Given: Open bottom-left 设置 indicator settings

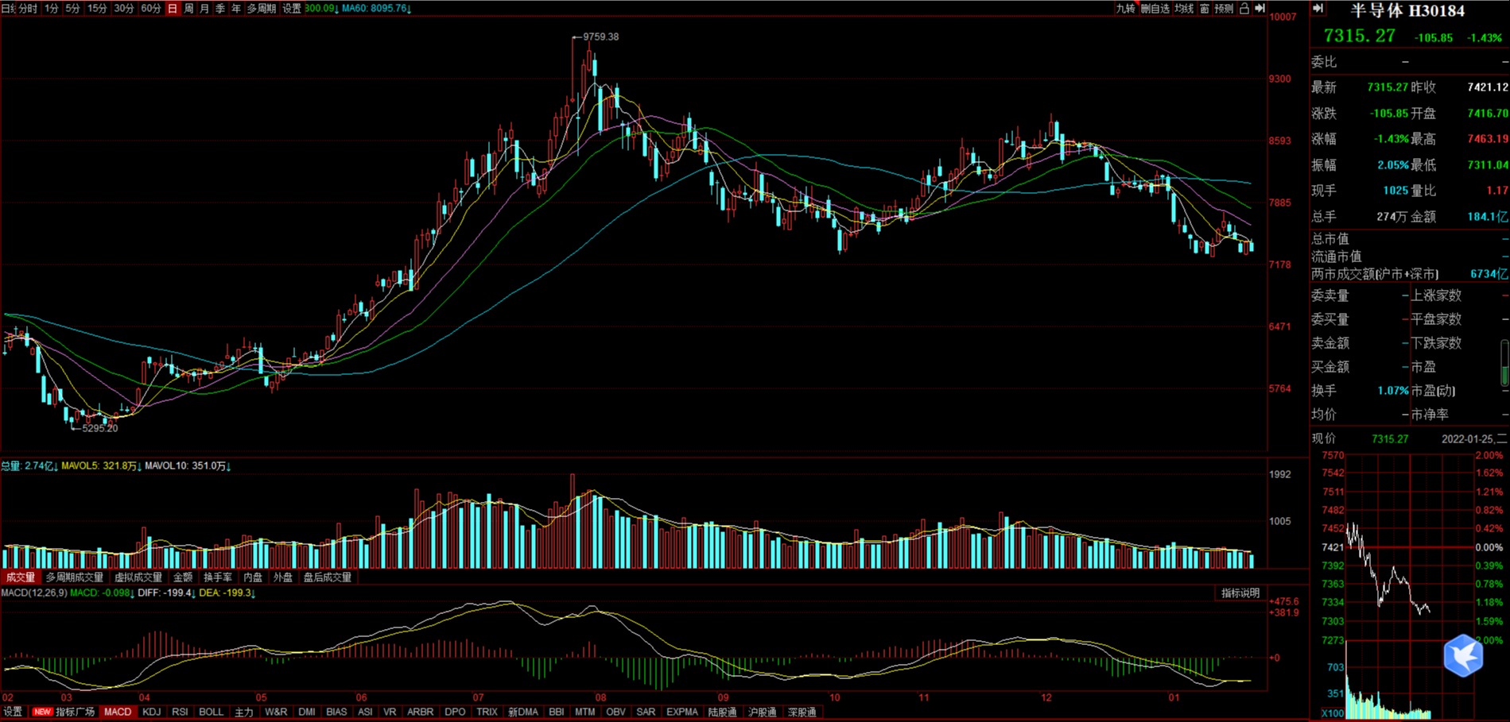Looking at the screenshot, I should 13,712.
